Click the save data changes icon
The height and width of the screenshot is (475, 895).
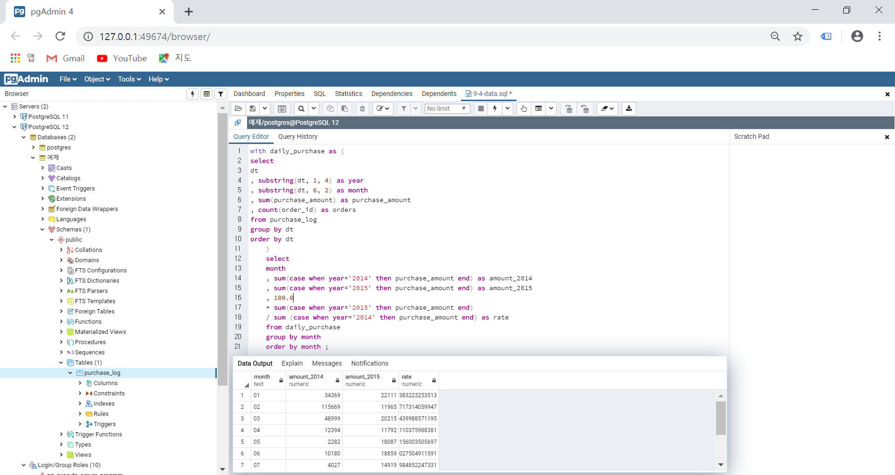tap(282, 109)
